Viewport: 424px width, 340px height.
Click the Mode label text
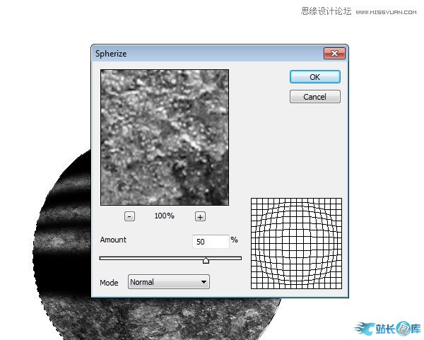tap(109, 282)
